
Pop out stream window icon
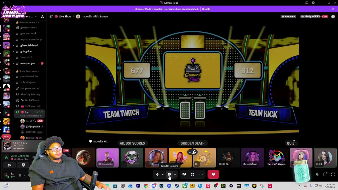tap(325, 174)
